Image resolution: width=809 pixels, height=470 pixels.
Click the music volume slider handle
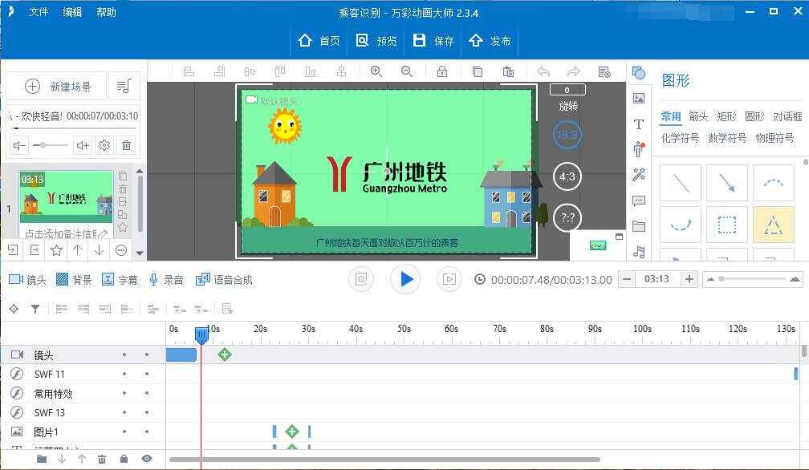(43, 145)
